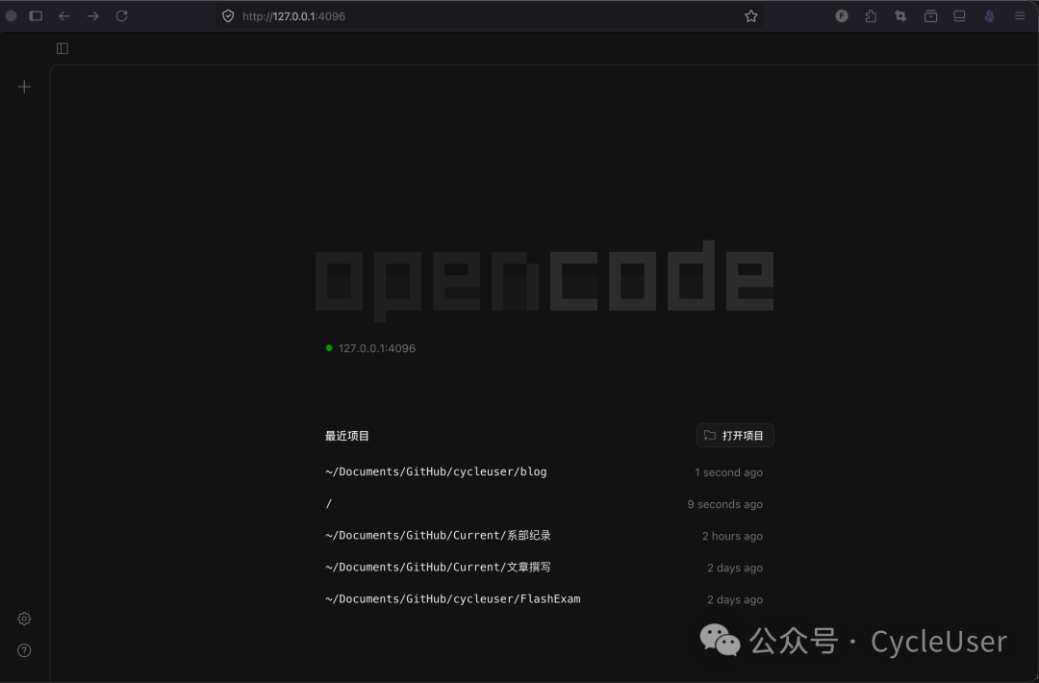
Task: Click the shield icon in address bar
Action: coord(228,16)
